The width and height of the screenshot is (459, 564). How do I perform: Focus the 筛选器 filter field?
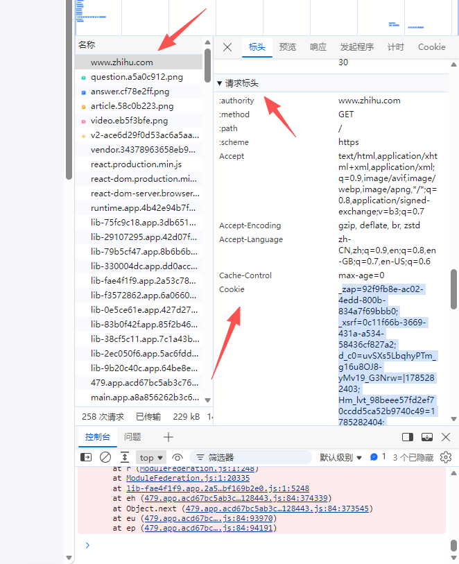click(x=250, y=458)
